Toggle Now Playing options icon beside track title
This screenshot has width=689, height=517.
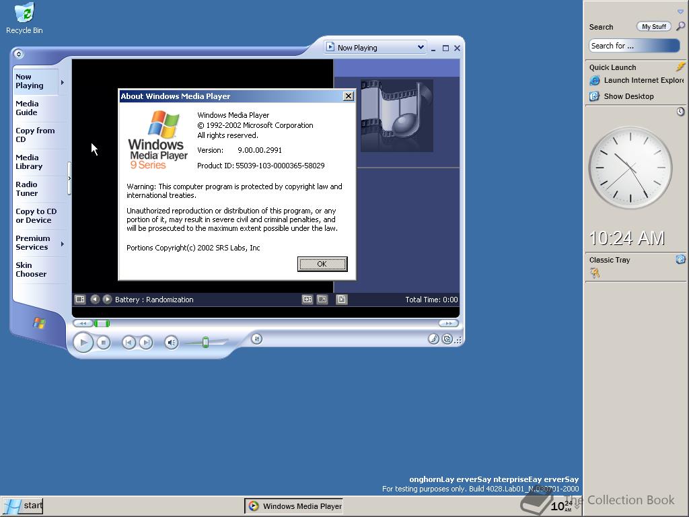click(x=80, y=300)
